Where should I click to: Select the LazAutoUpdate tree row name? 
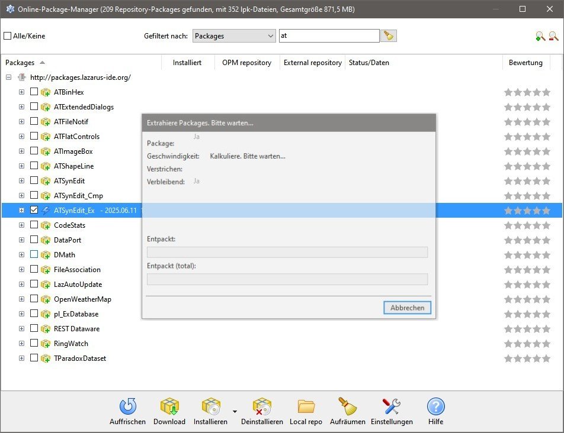(78, 285)
